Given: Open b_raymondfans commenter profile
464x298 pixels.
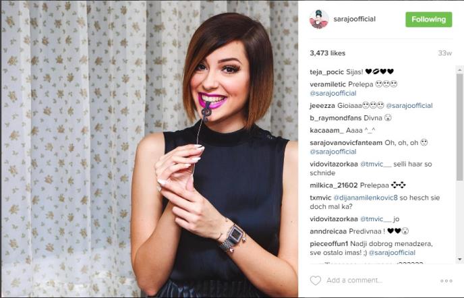Looking at the screenshot, I should [x=336, y=118].
